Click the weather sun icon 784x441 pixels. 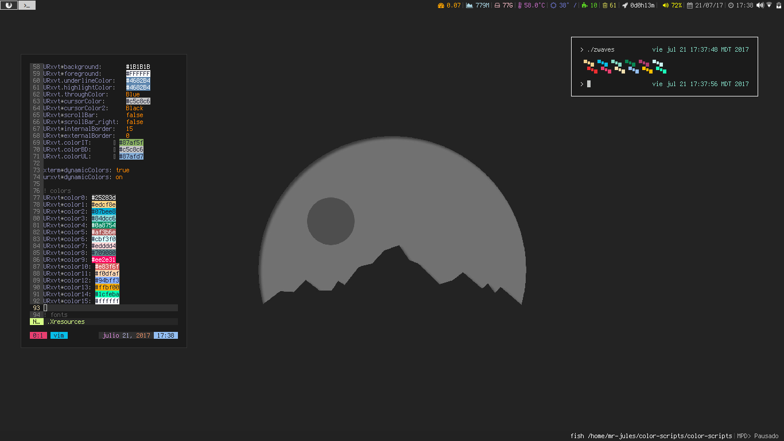coord(553,5)
